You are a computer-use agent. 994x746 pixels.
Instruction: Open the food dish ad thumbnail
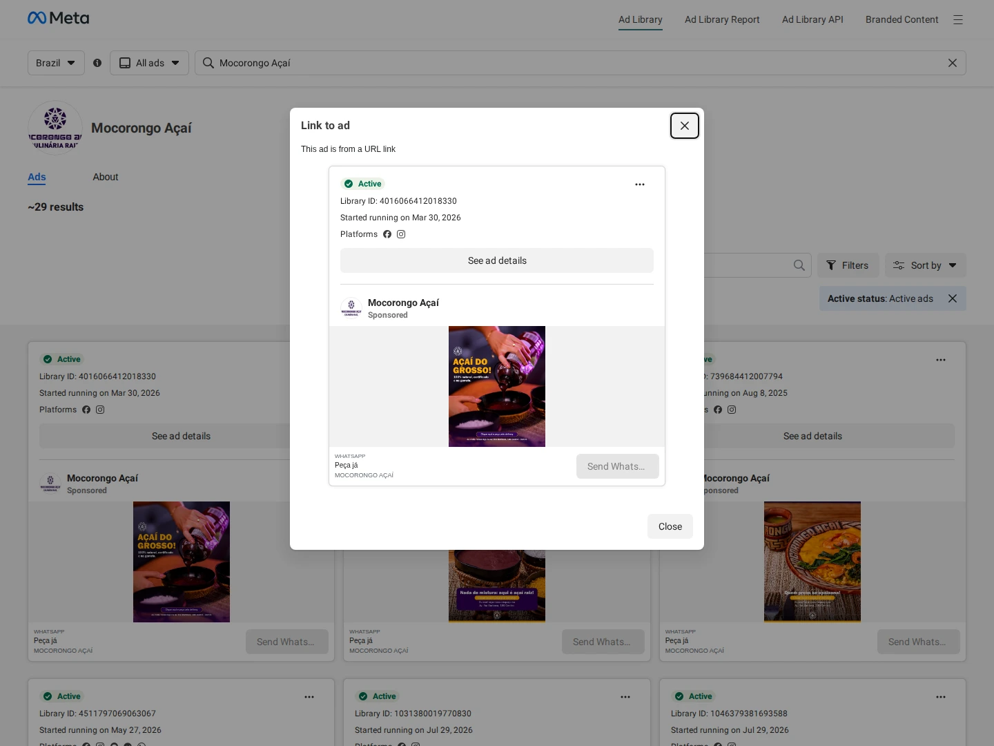[812, 562]
